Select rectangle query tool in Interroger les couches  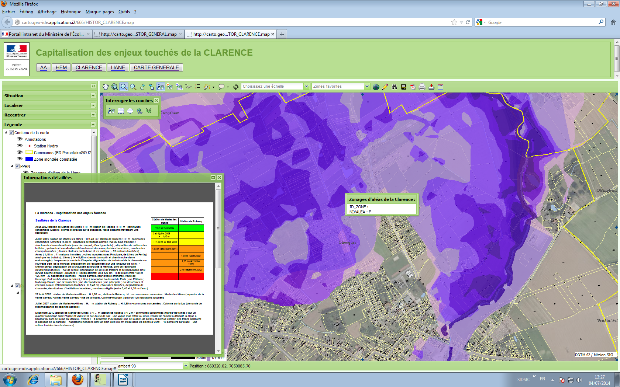coord(121,111)
